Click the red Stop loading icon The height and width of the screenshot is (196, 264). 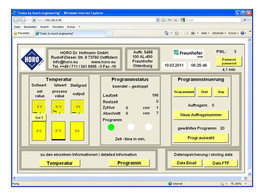click(x=176, y=20)
